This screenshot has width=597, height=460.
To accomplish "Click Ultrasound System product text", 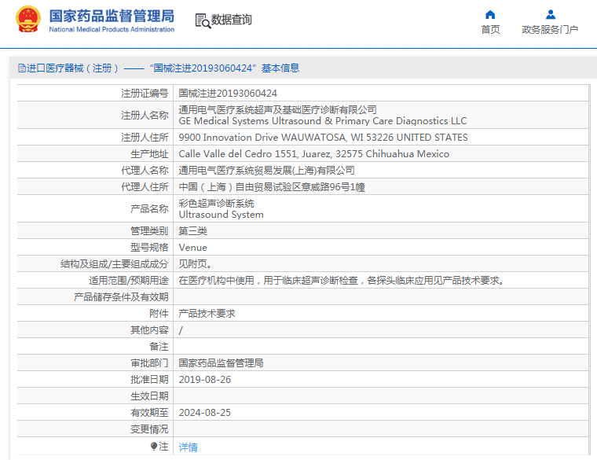I will click(x=221, y=215).
